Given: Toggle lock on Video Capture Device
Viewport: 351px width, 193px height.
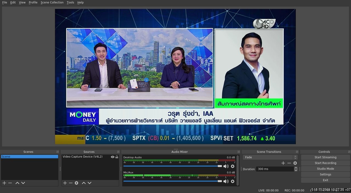Looking at the screenshot, I should pos(117,157).
